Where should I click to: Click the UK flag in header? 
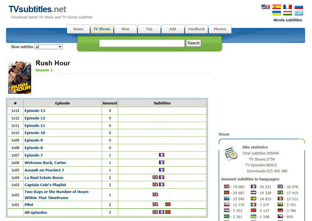[266, 7]
